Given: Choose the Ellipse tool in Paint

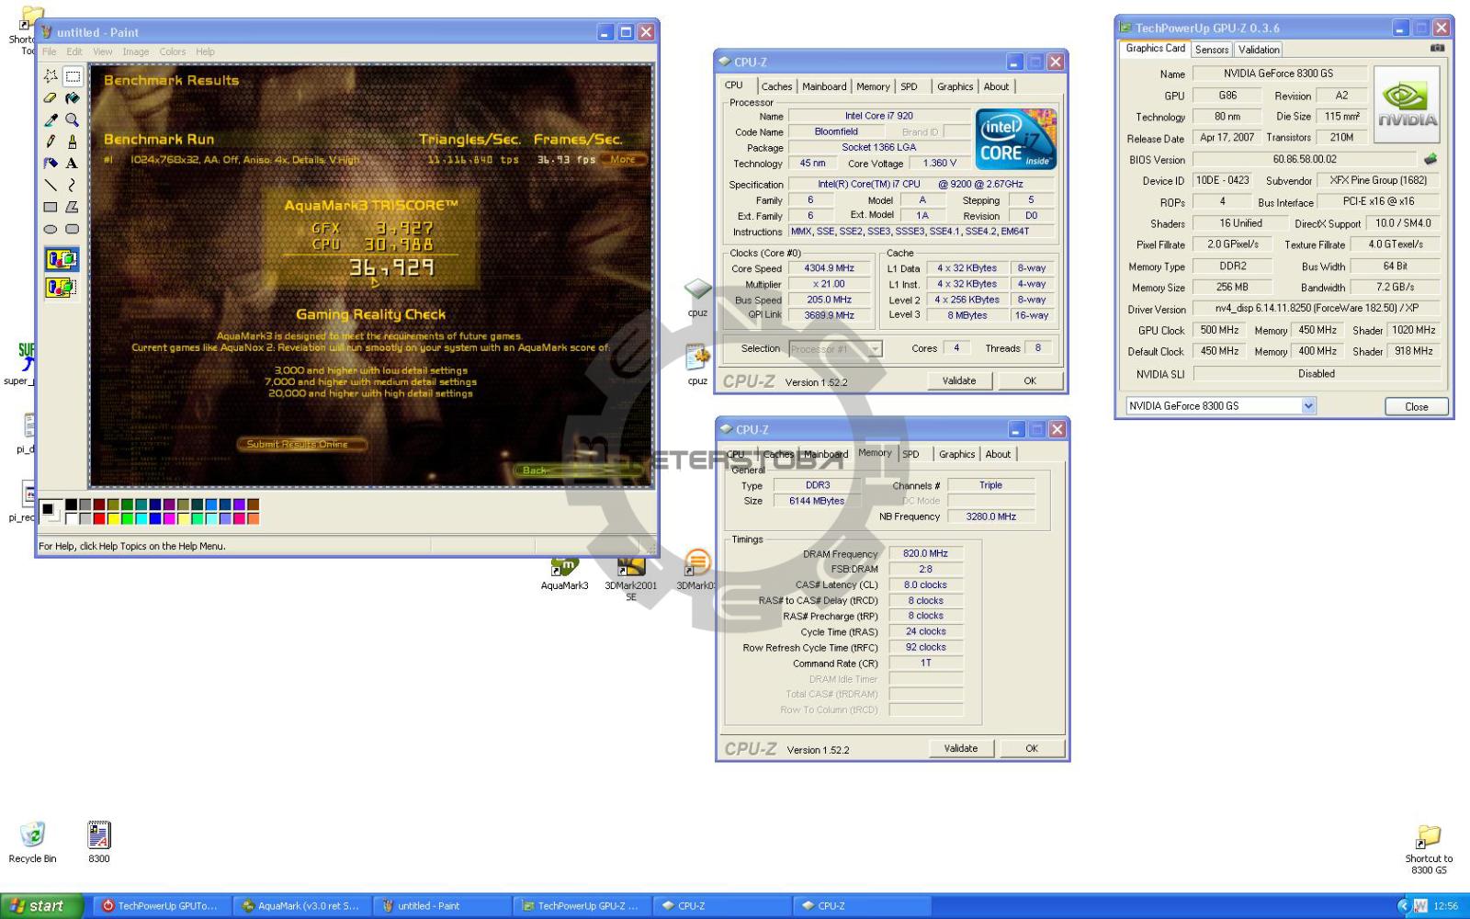Looking at the screenshot, I should (x=51, y=229).
